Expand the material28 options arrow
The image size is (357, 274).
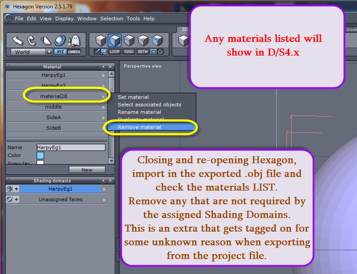[x=104, y=96]
